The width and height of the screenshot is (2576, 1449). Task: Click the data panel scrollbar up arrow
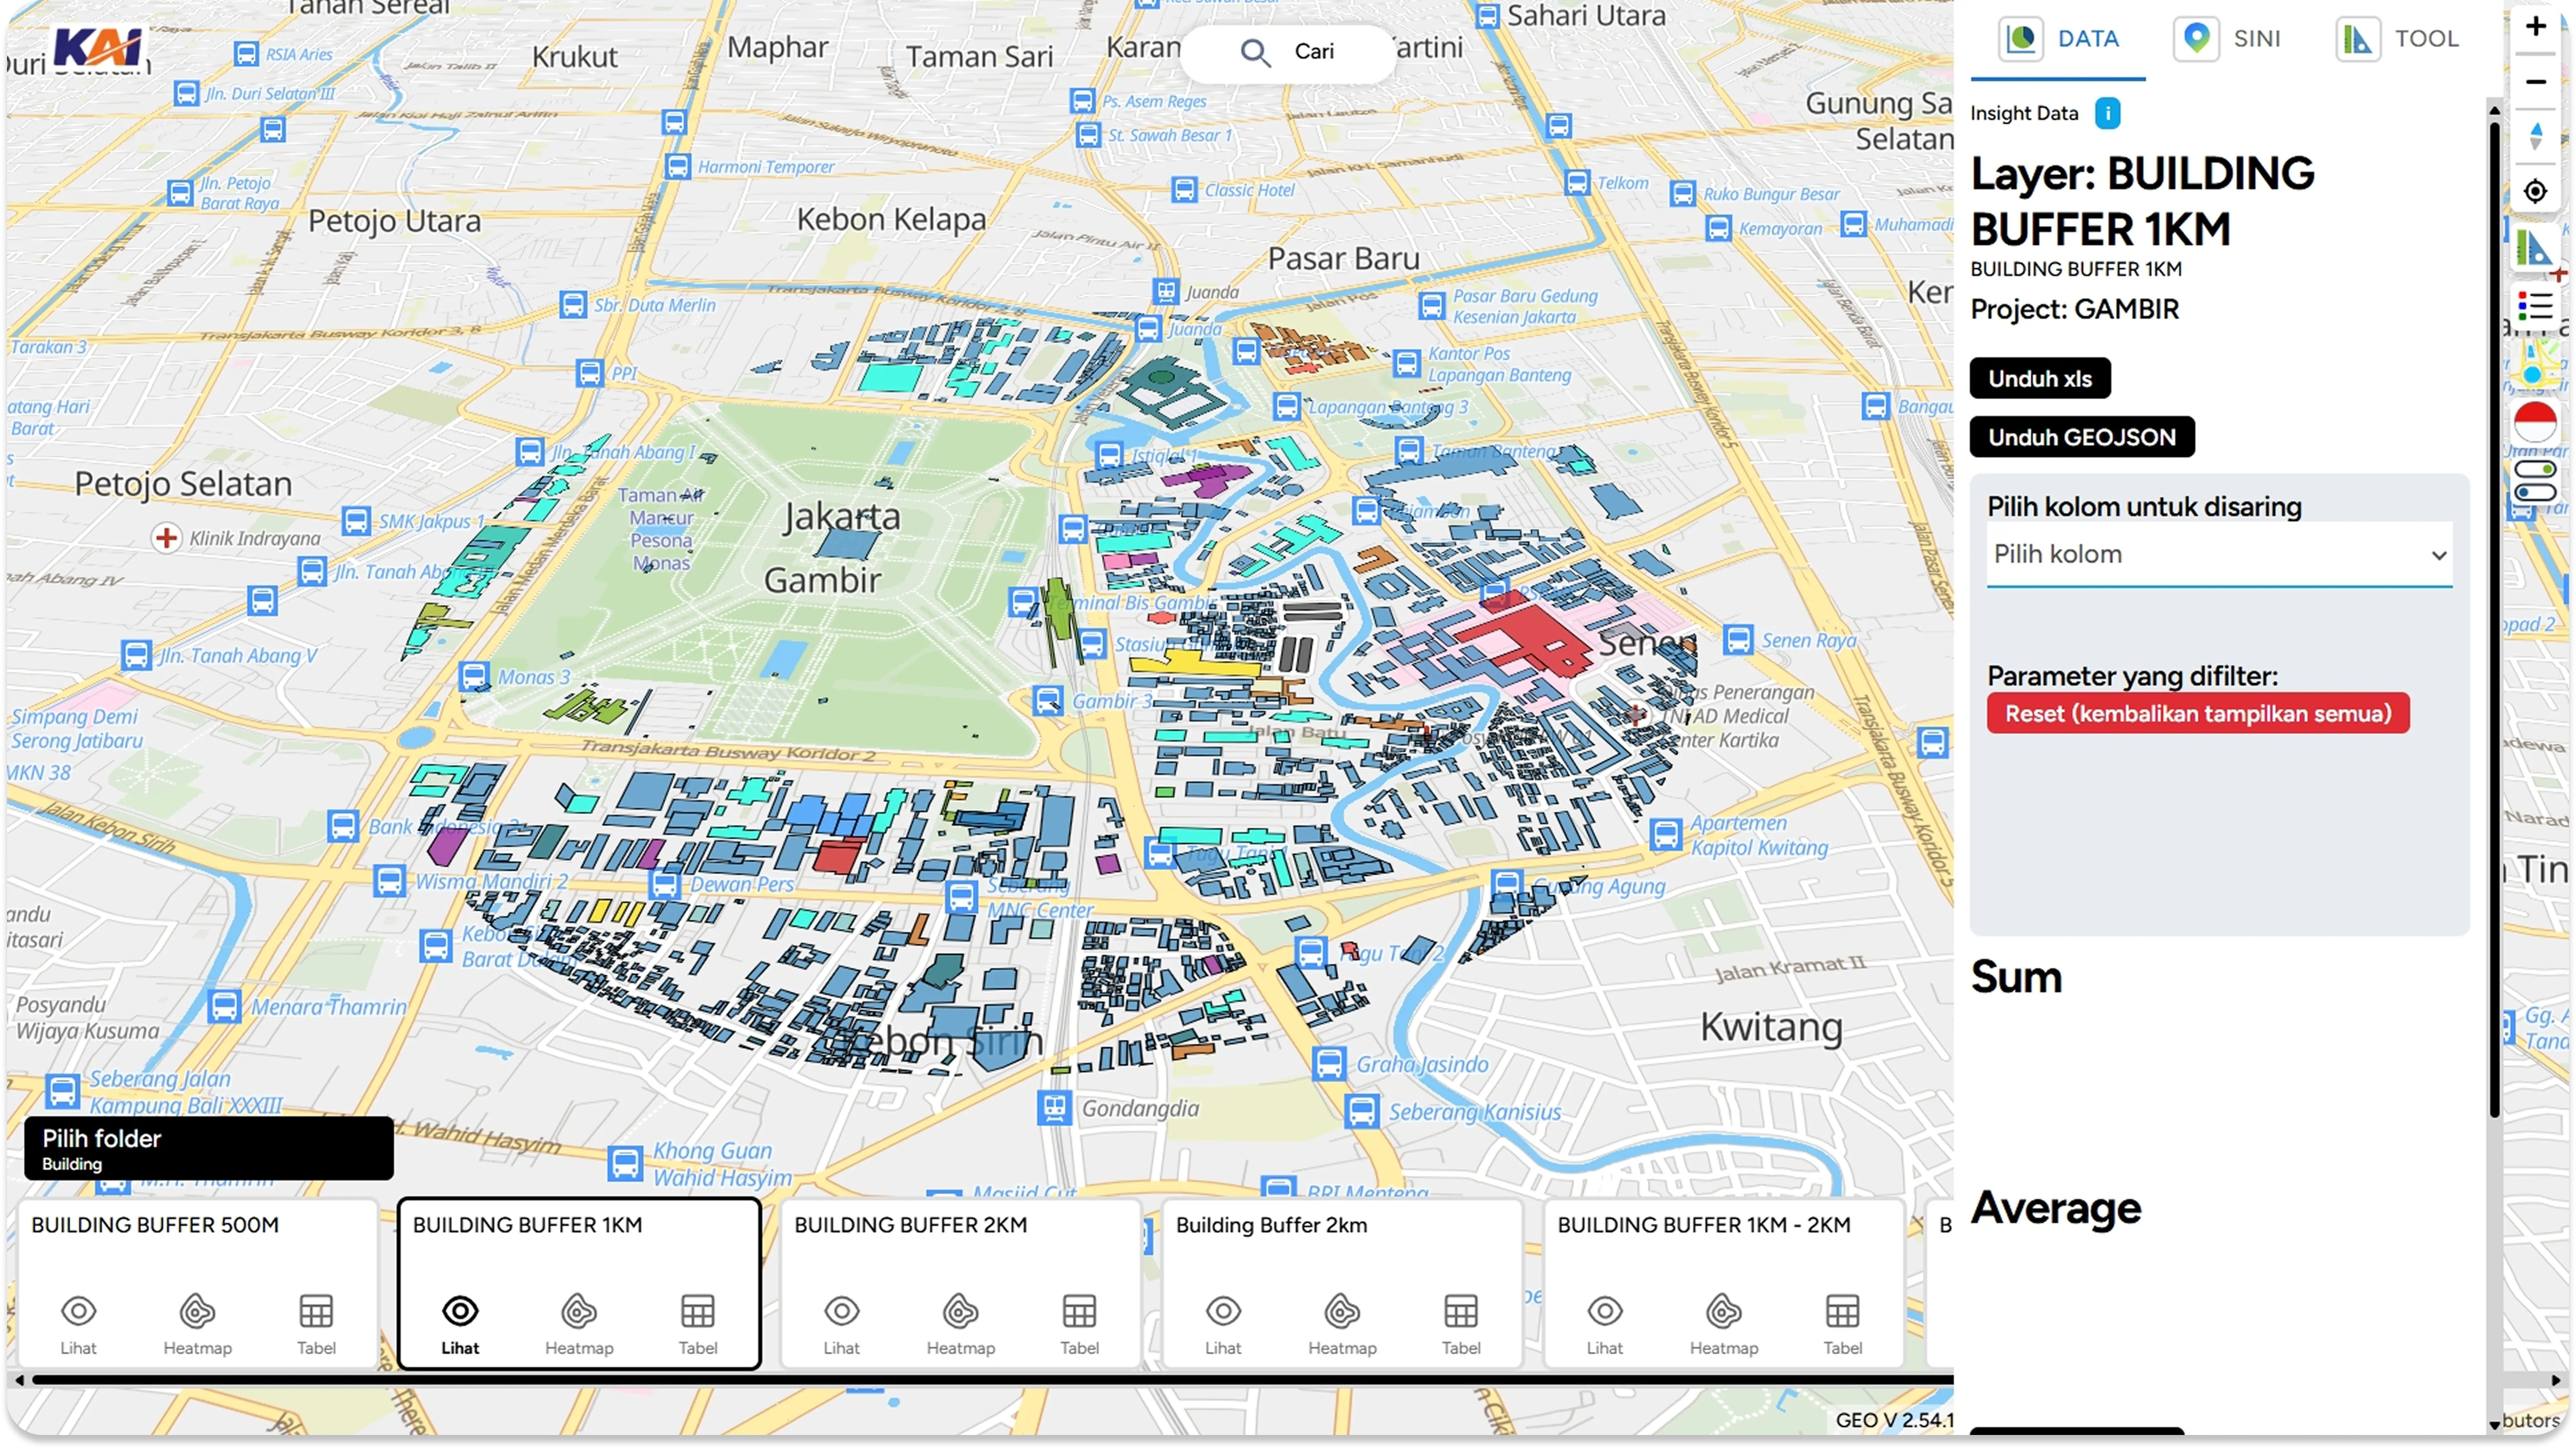(x=2494, y=110)
